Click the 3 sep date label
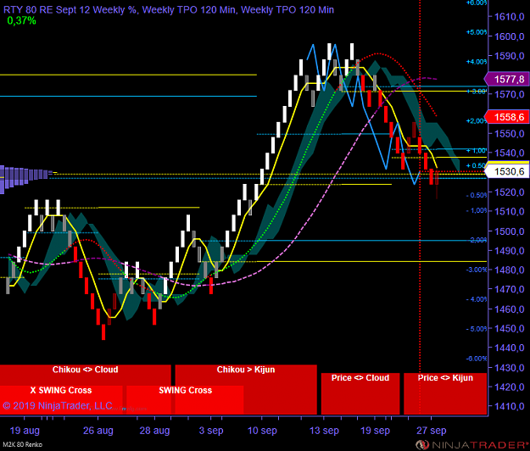 point(211,431)
